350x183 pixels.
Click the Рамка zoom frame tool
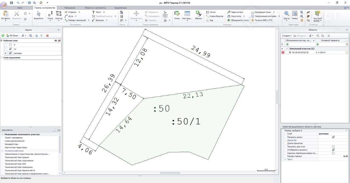tap(295, 15)
